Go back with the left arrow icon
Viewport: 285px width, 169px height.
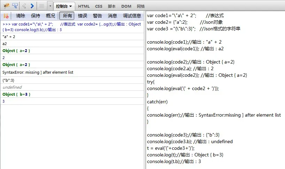click(24, 6)
